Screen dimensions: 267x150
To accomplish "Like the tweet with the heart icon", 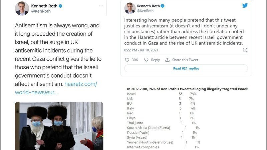I will pyautogui.click(x=127, y=60).
